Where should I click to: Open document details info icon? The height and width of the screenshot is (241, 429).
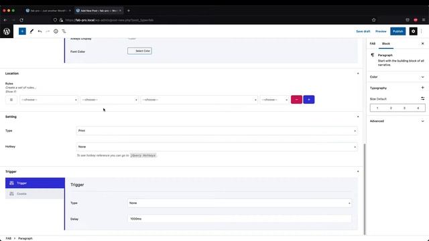point(56,31)
